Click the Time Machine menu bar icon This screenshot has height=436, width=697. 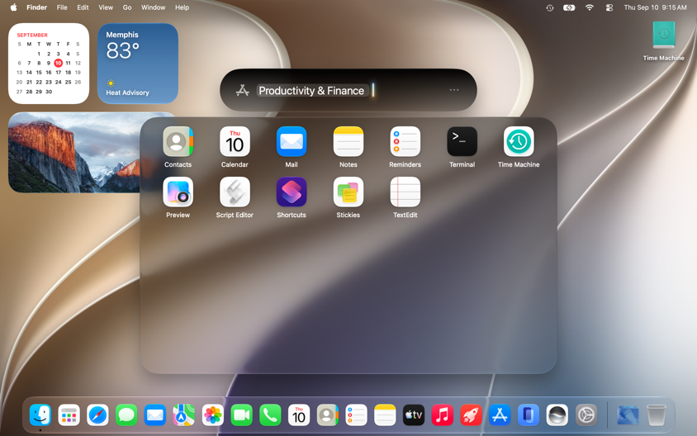(x=550, y=7)
